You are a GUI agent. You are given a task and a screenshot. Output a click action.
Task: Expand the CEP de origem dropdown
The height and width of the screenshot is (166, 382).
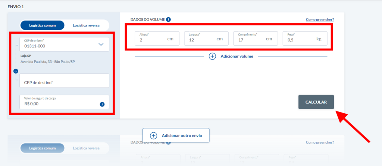101,44
